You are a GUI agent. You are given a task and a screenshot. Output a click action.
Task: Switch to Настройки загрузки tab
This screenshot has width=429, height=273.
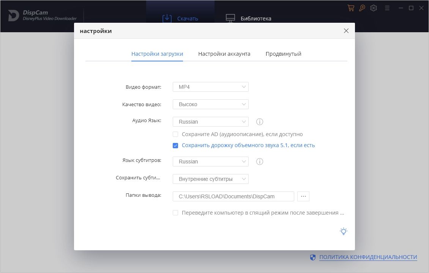157,54
